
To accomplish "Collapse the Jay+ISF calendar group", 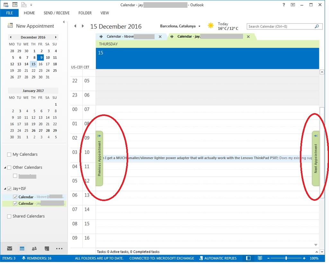I will click(x=5, y=189).
